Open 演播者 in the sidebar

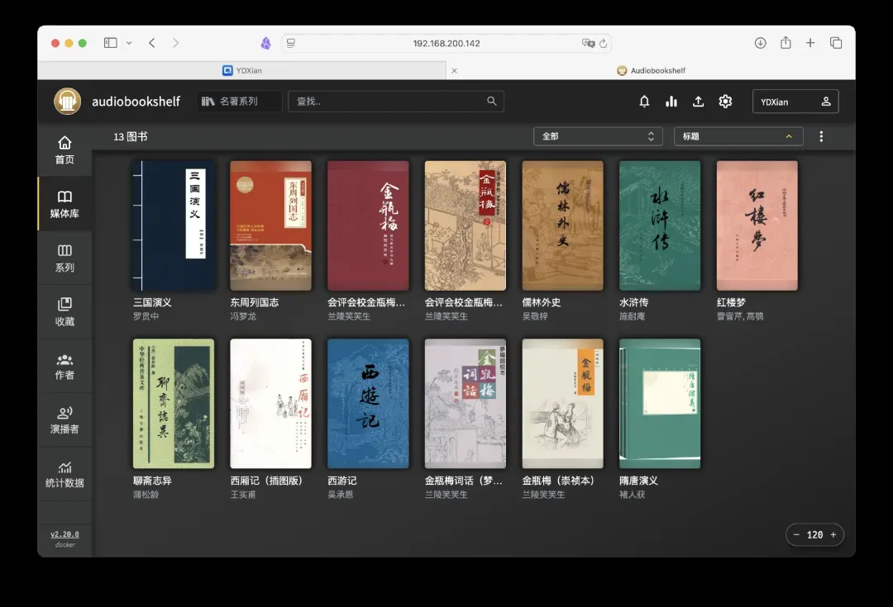pos(64,420)
